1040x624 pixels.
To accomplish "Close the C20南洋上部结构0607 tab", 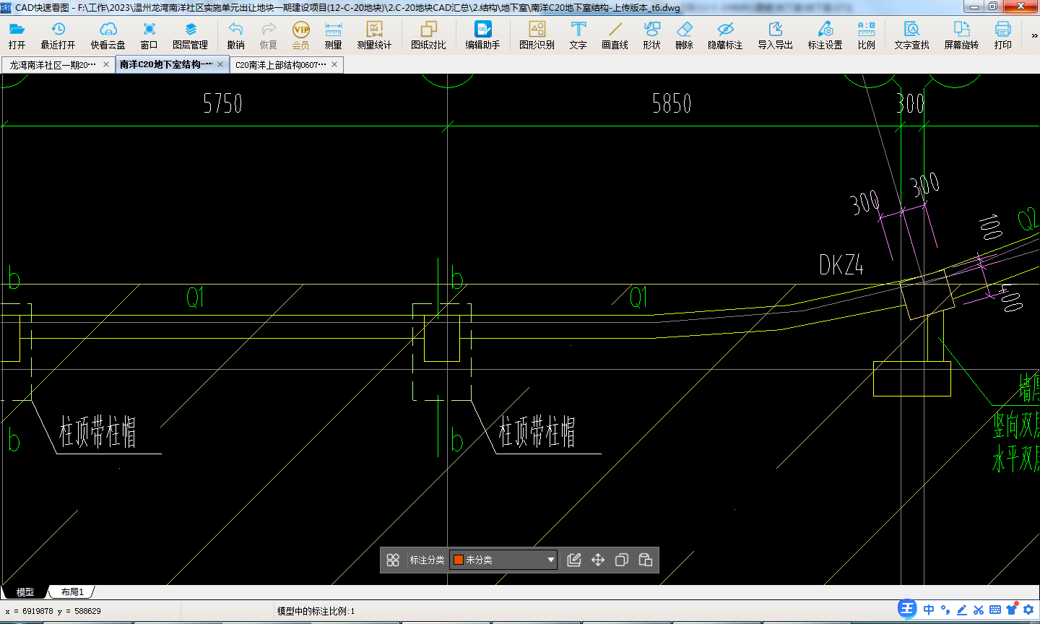I will pyautogui.click(x=334, y=64).
